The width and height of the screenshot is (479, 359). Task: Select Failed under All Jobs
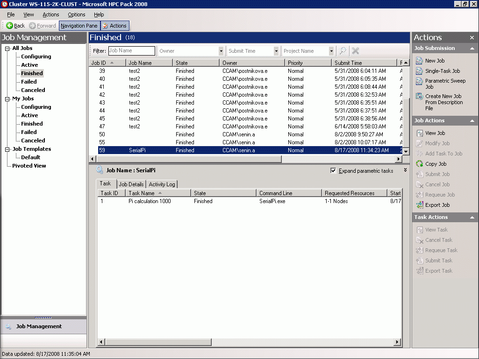[x=29, y=82]
